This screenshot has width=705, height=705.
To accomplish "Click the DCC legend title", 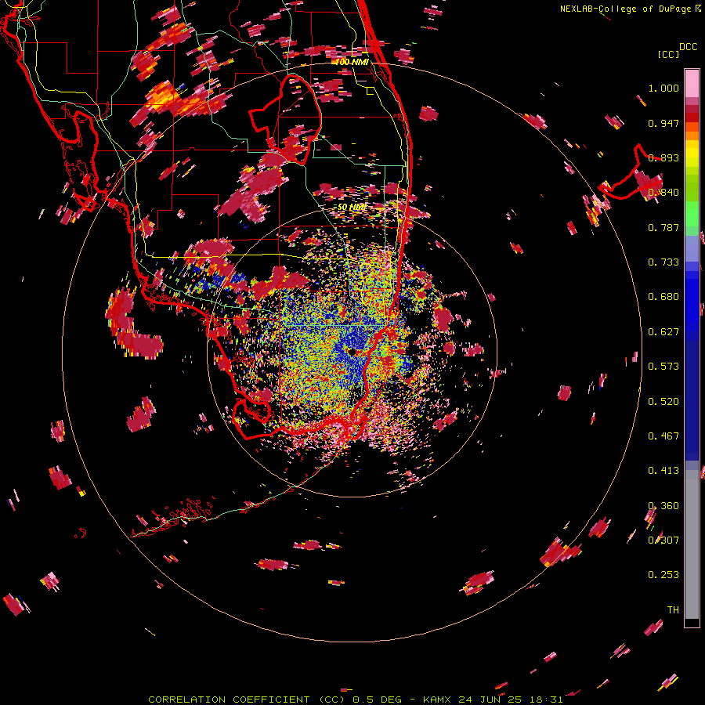I will pos(689,47).
